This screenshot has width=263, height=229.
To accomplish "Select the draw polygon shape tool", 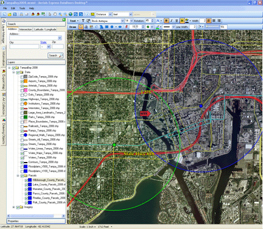I will pos(102,27).
